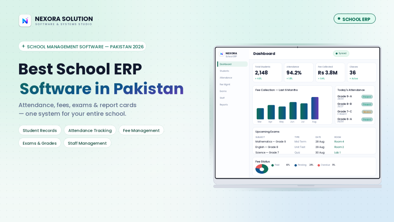The width and height of the screenshot is (394, 222).
Task: Click the Paid legend dot
Action: pyautogui.click(x=273, y=165)
